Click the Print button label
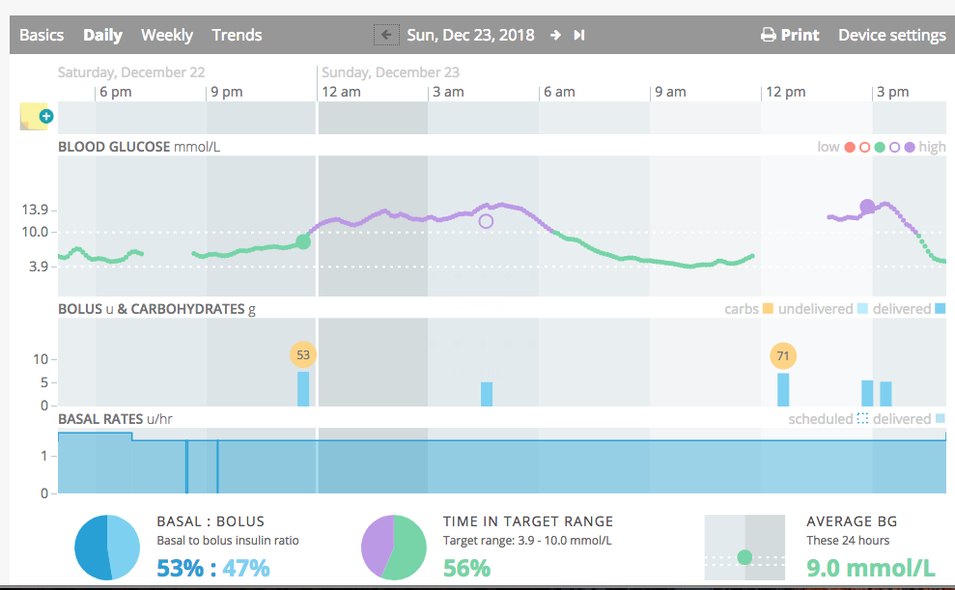The width and height of the screenshot is (955, 590). 801,36
